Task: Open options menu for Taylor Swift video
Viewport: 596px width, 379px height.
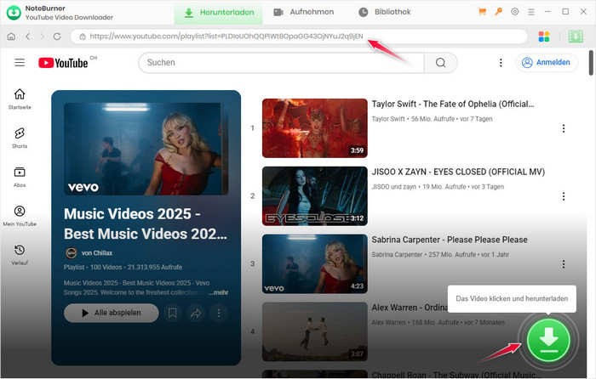Action: tap(563, 129)
